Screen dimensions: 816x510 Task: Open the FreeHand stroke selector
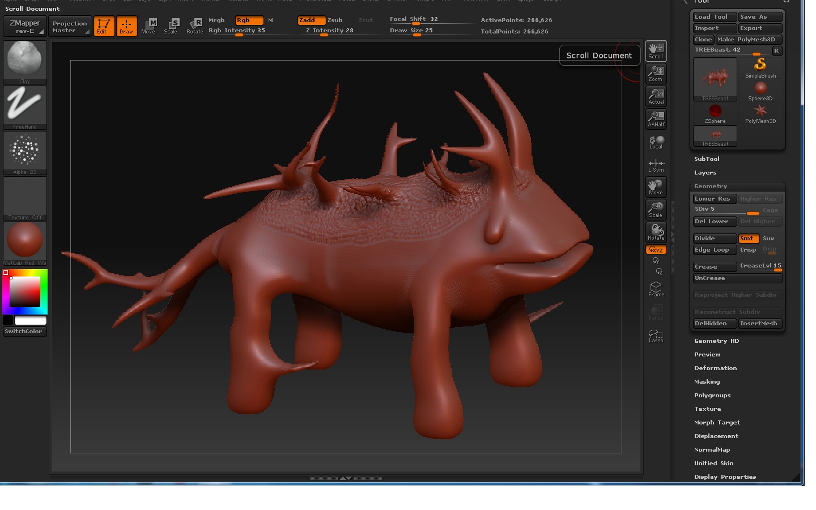click(x=25, y=108)
